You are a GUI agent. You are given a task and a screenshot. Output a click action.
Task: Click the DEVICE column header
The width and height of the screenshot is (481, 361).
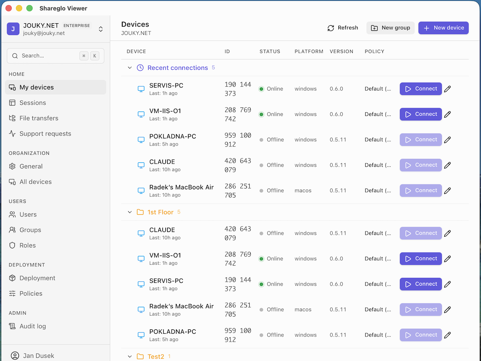point(136,51)
